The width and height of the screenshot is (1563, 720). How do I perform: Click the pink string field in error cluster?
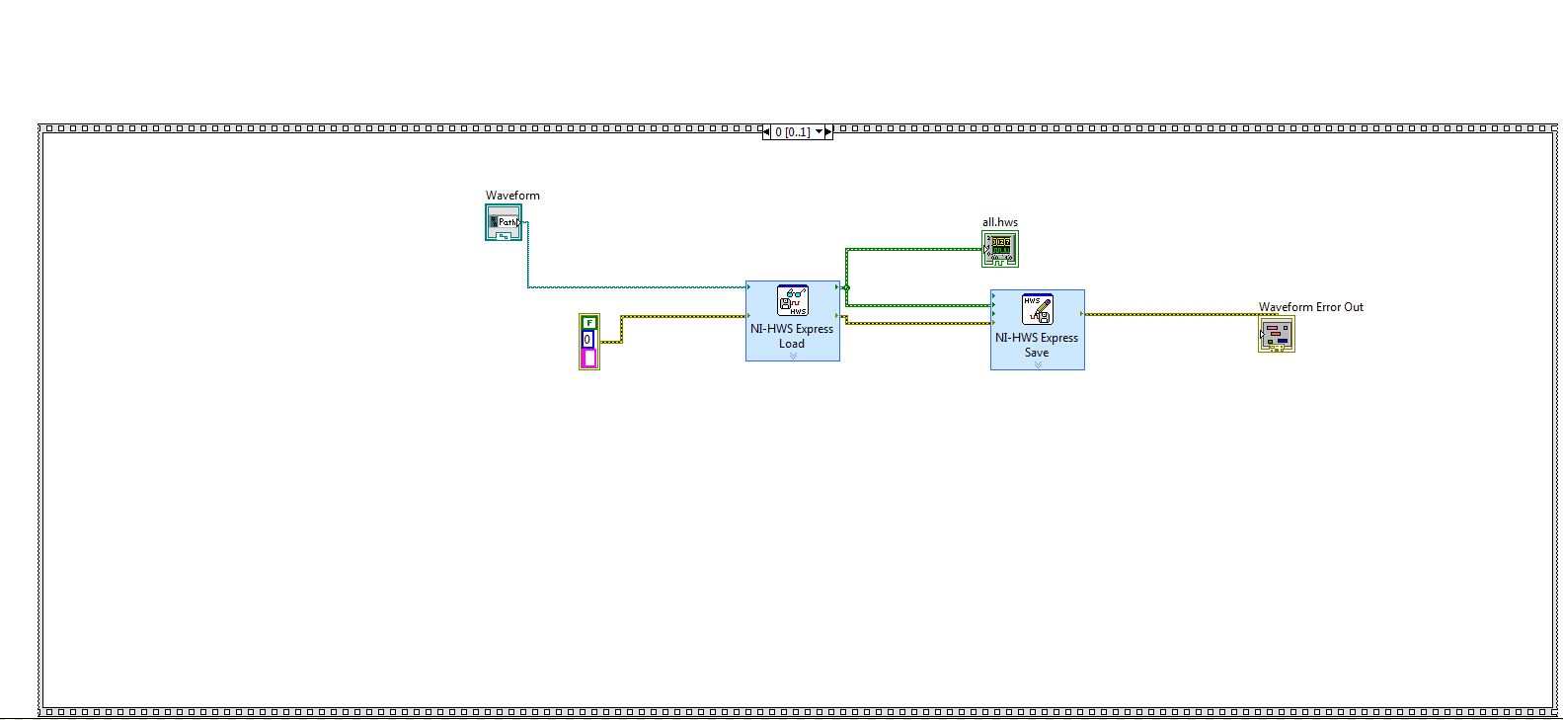[x=589, y=358]
